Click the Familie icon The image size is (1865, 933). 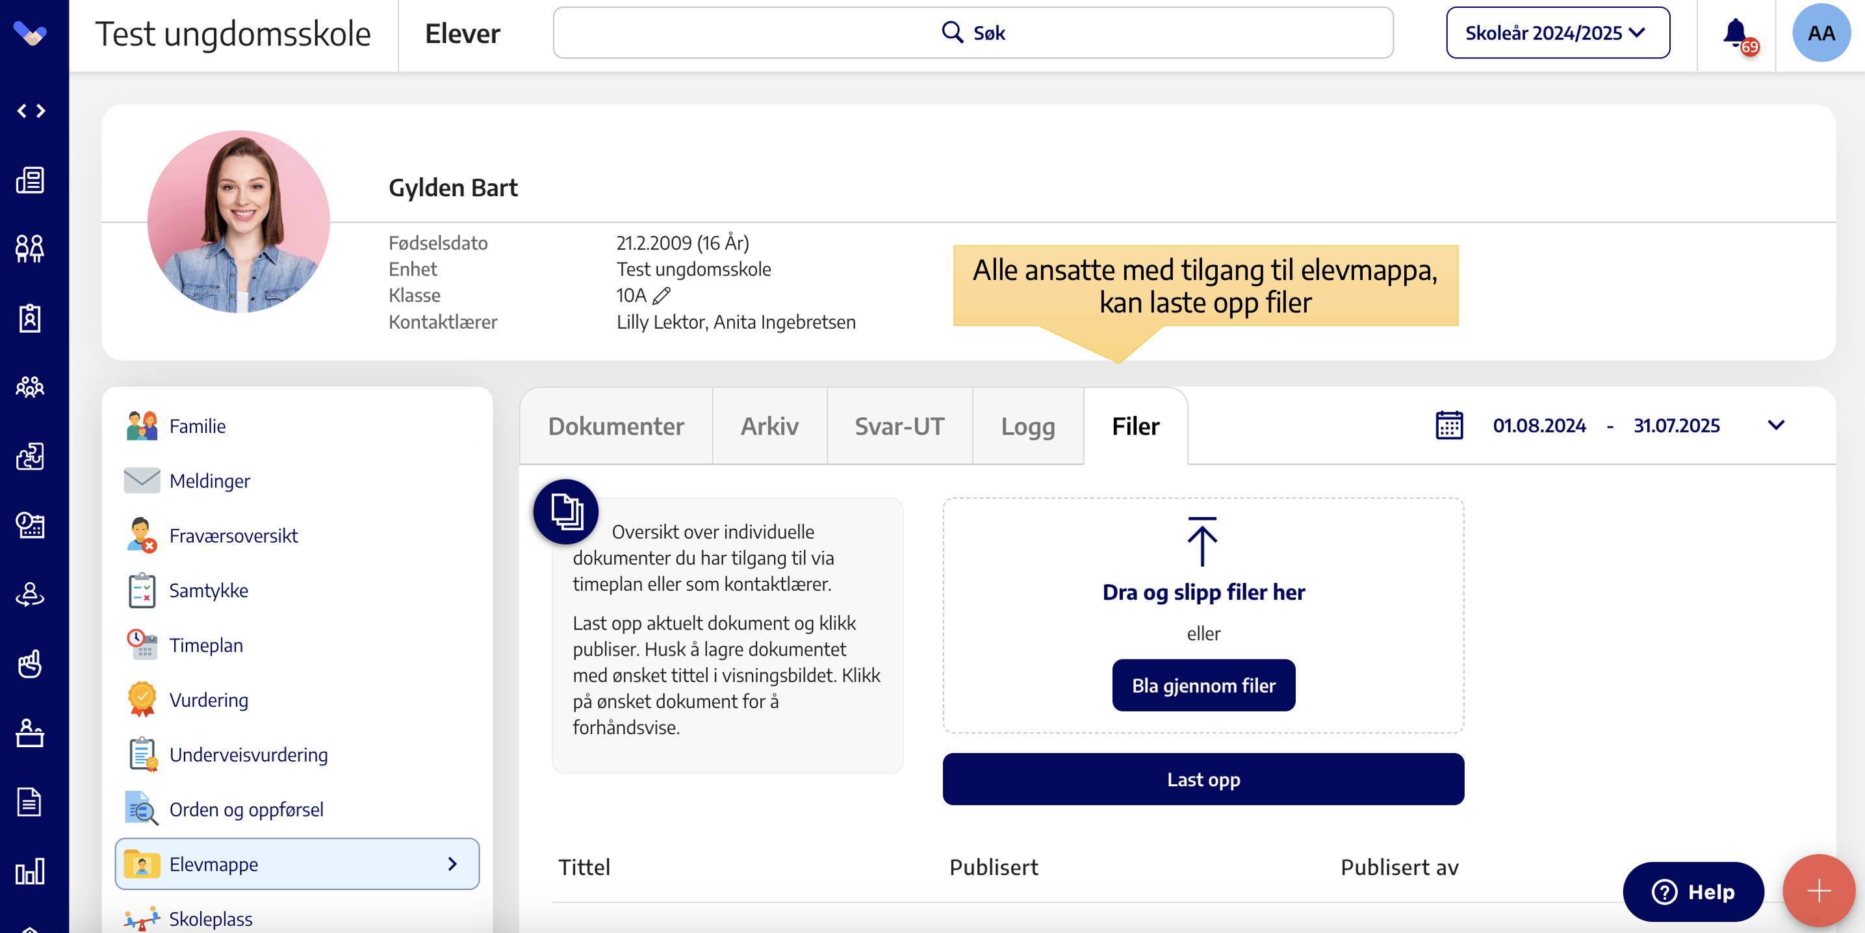(x=142, y=426)
